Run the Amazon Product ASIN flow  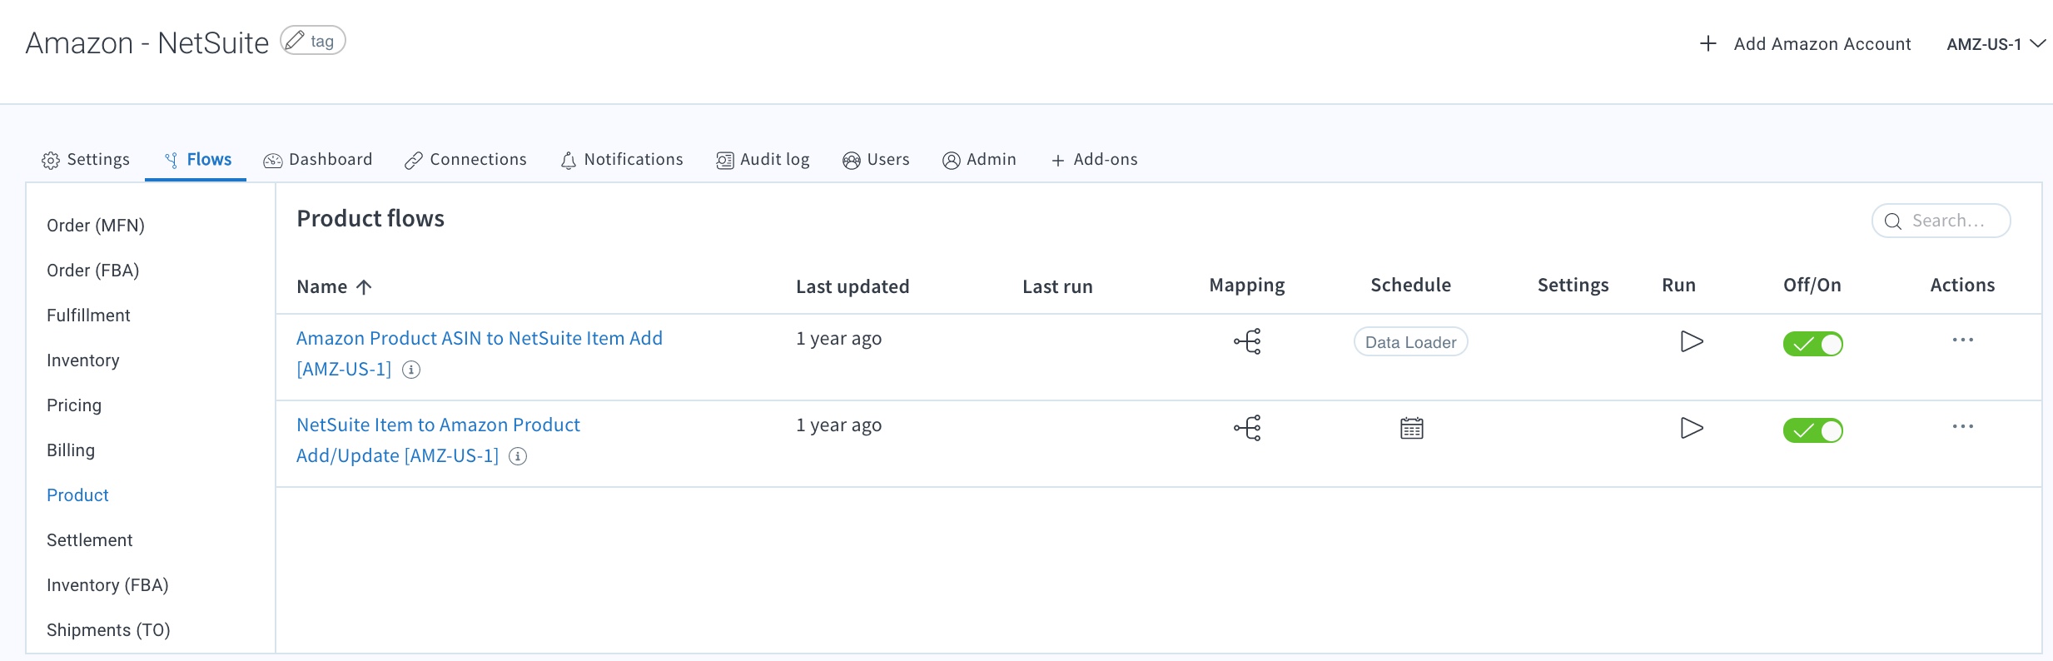tap(1692, 341)
